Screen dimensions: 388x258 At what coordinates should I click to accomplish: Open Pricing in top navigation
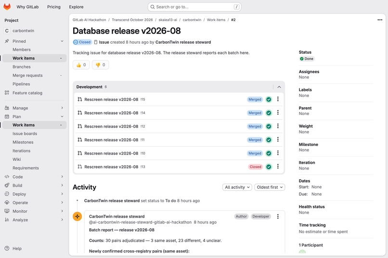click(54, 7)
